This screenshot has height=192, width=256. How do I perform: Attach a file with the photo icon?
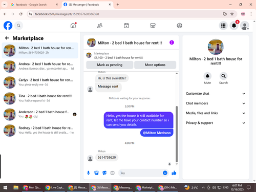(96, 173)
